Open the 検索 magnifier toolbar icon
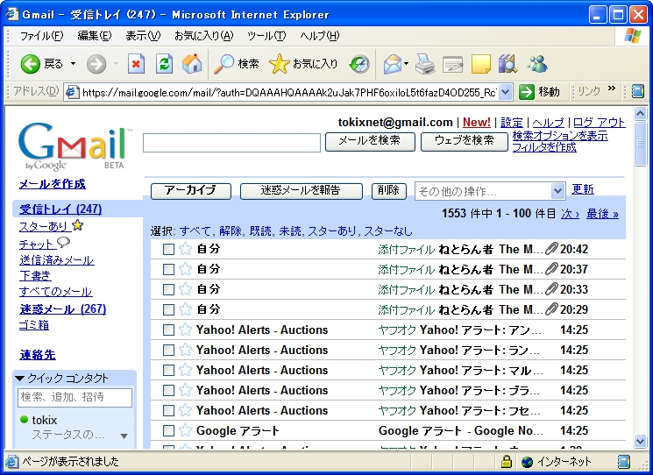The width and height of the screenshot is (653, 475). [x=224, y=64]
